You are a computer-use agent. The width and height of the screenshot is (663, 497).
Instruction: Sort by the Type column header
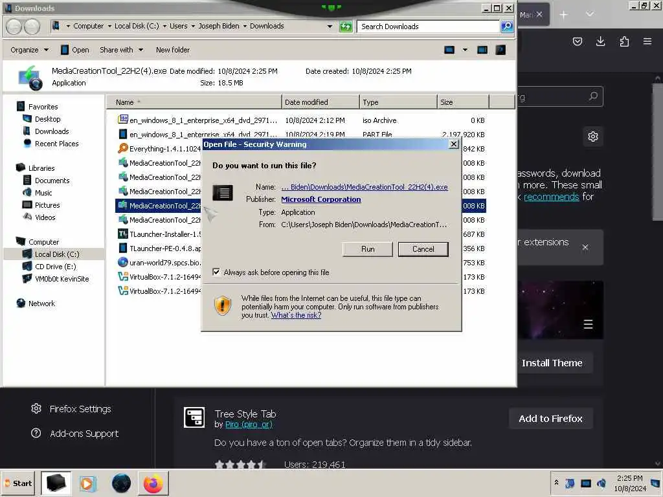point(398,102)
